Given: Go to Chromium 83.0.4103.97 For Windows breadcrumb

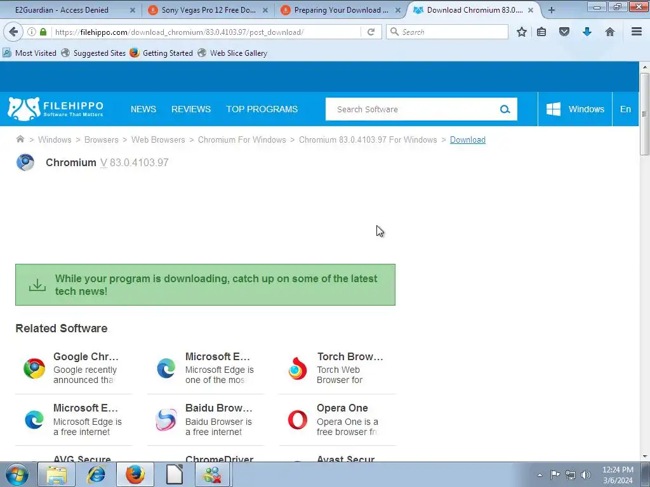Looking at the screenshot, I should [368, 140].
